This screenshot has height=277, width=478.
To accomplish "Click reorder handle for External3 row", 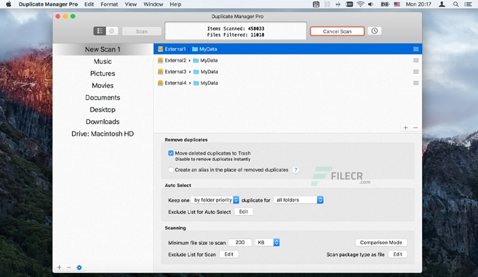I will coord(416,72).
